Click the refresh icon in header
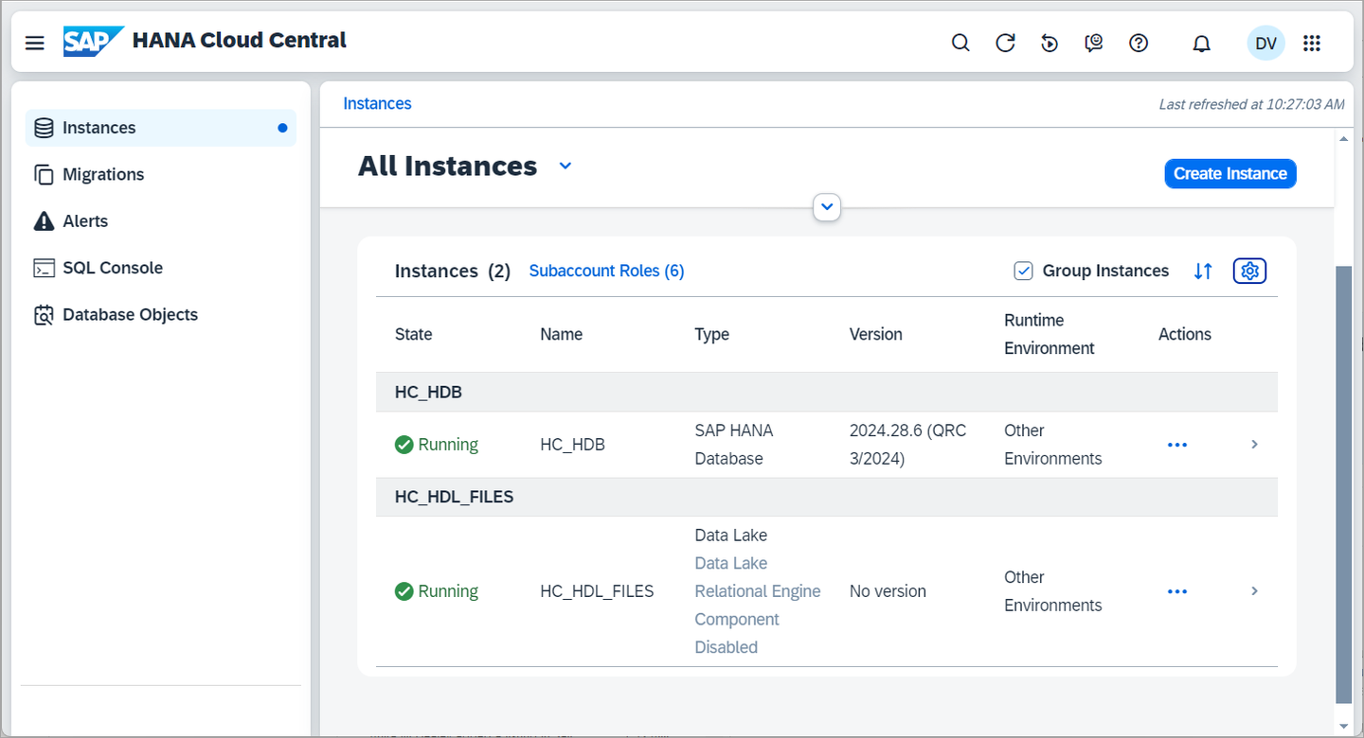 [1005, 43]
